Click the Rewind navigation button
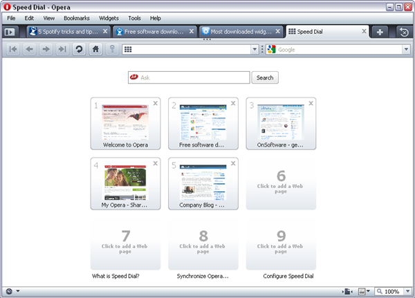Image resolution: width=415 pixels, height=298 pixels. (x=14, y=49)
